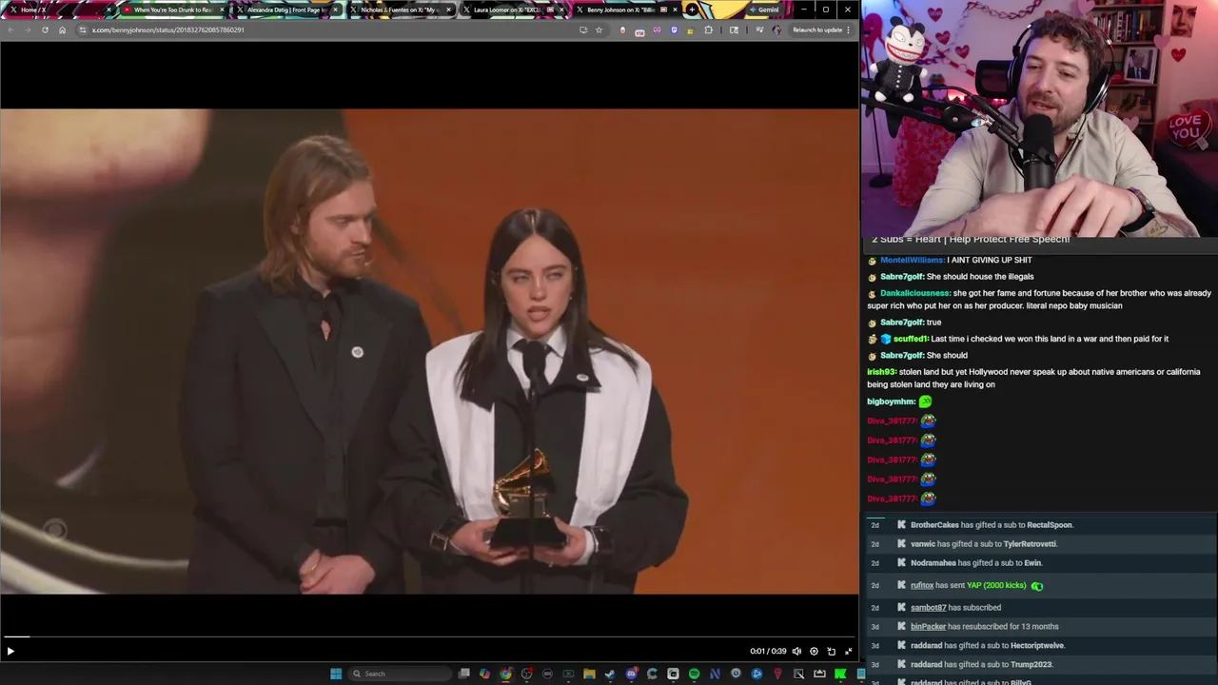Open Copilot from the taskbar
This screenshot has width=1218, height=685.
(x=485, y=674)
